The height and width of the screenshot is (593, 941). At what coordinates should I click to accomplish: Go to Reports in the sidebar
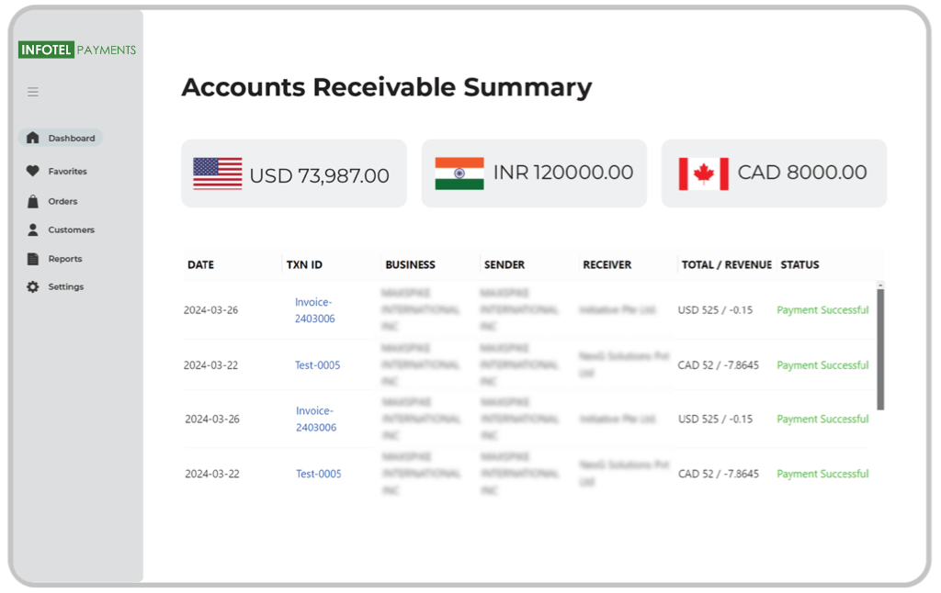point(65,259)
